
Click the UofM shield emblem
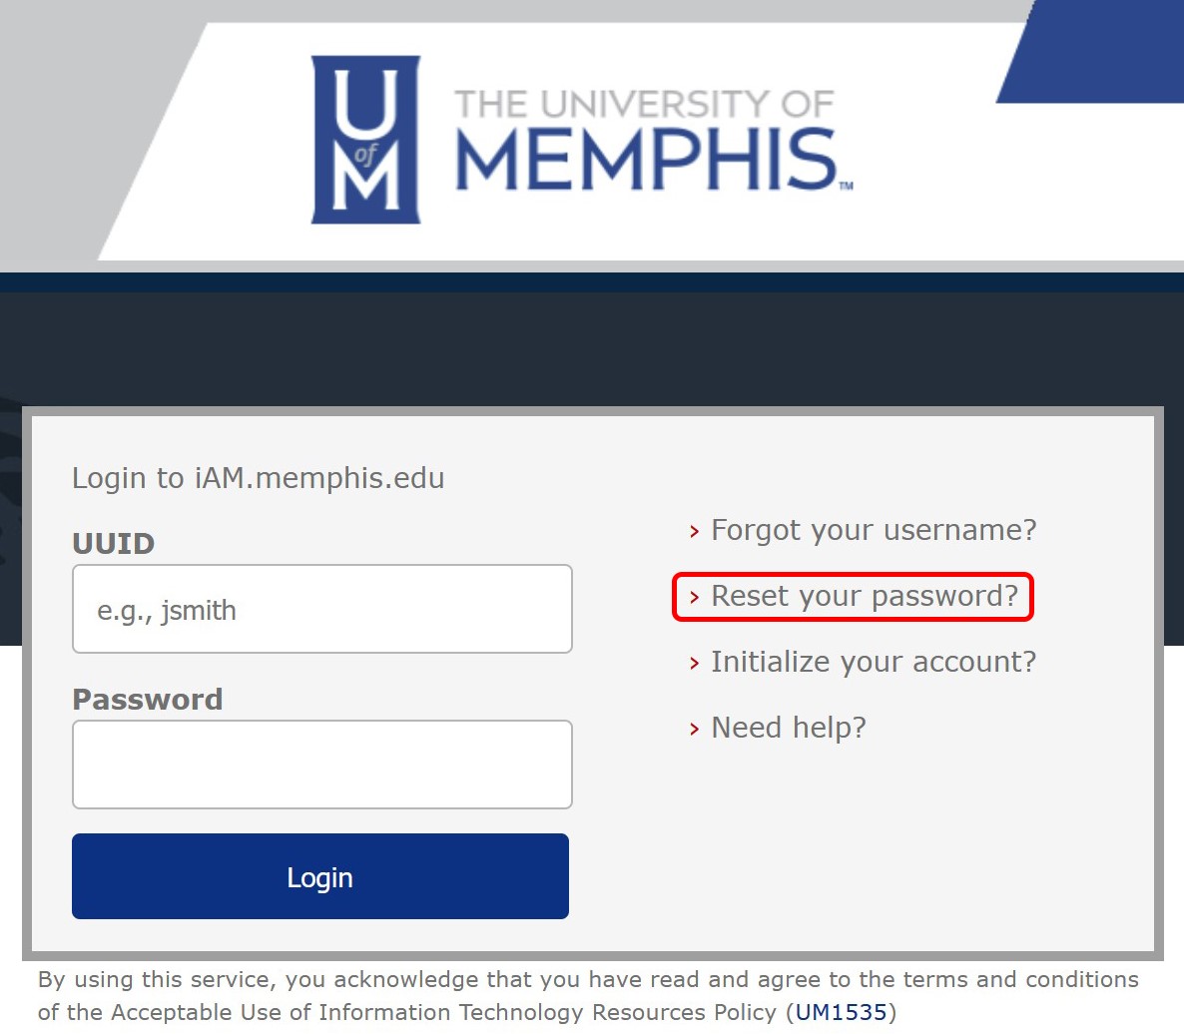pos(365,140)
